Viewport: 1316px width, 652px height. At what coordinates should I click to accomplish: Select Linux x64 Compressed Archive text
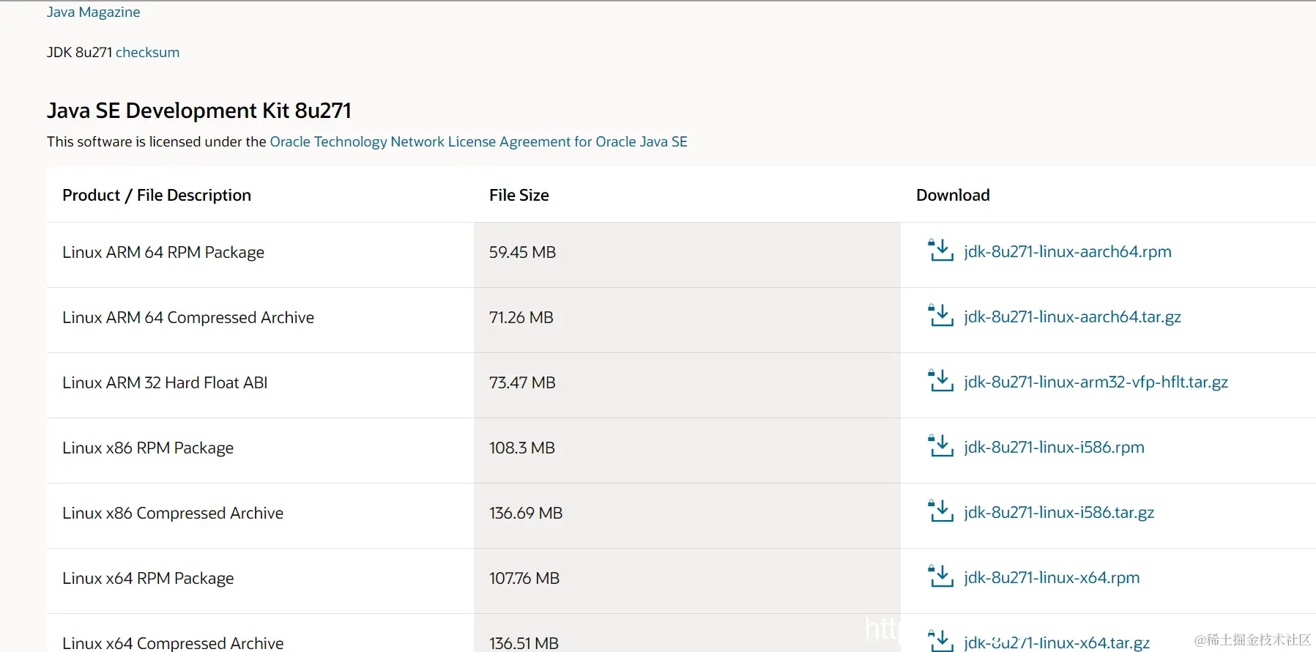[173, 642]
